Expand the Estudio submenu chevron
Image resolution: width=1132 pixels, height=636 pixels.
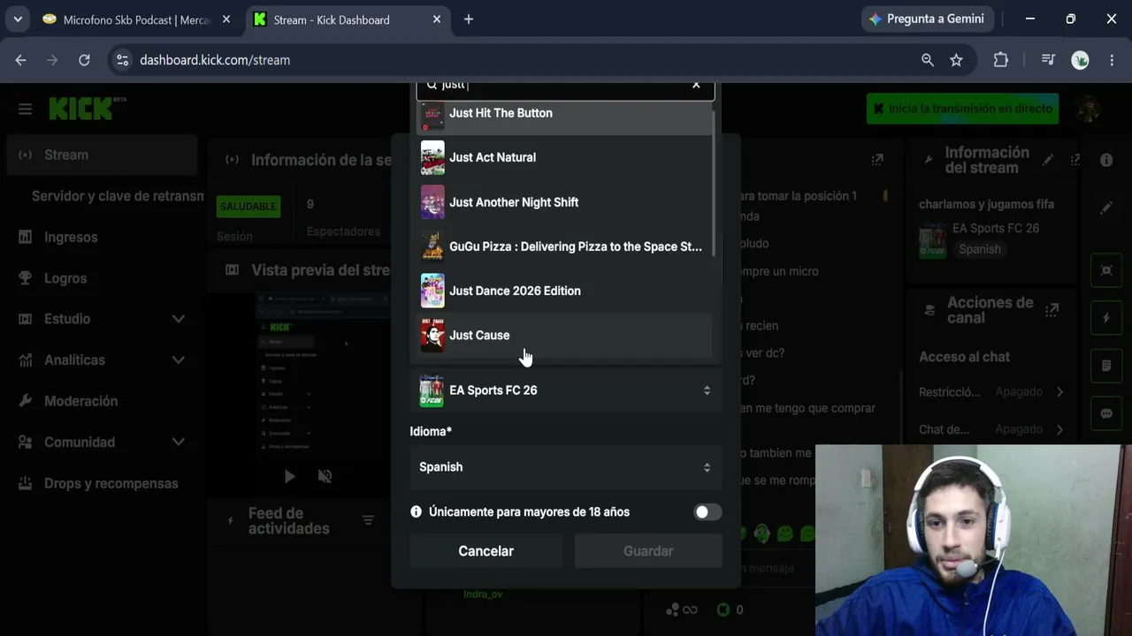pos(178,319)
